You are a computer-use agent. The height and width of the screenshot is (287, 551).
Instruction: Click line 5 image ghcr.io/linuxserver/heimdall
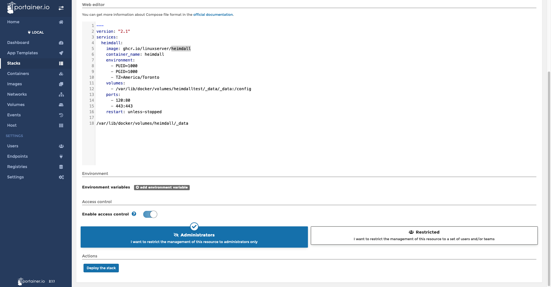coord(148,49)
